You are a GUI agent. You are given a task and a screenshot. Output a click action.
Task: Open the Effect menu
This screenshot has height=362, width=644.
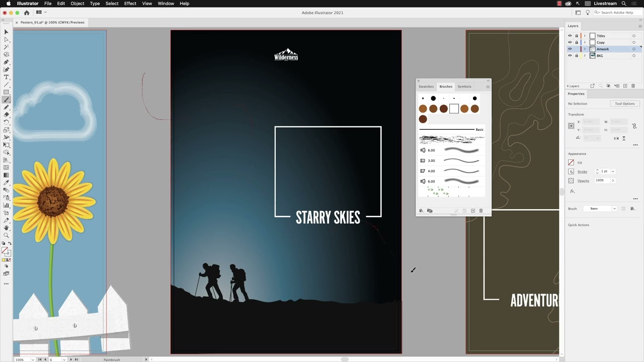(130, 4)
